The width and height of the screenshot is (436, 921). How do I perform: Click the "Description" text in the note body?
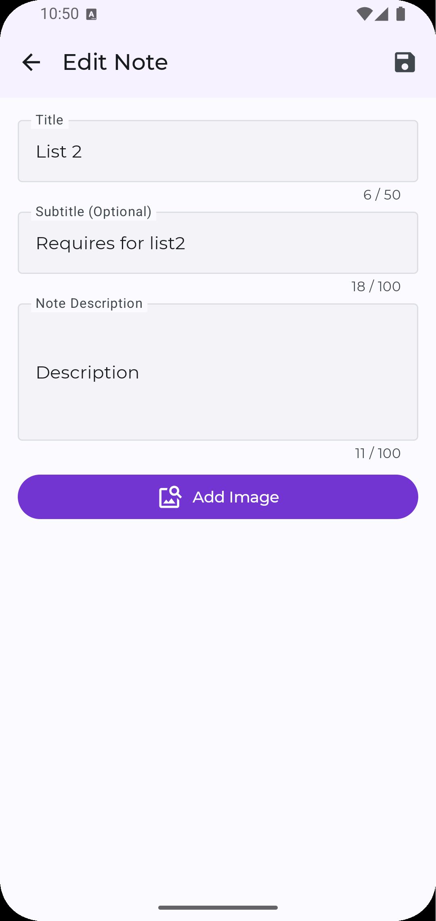87,372
